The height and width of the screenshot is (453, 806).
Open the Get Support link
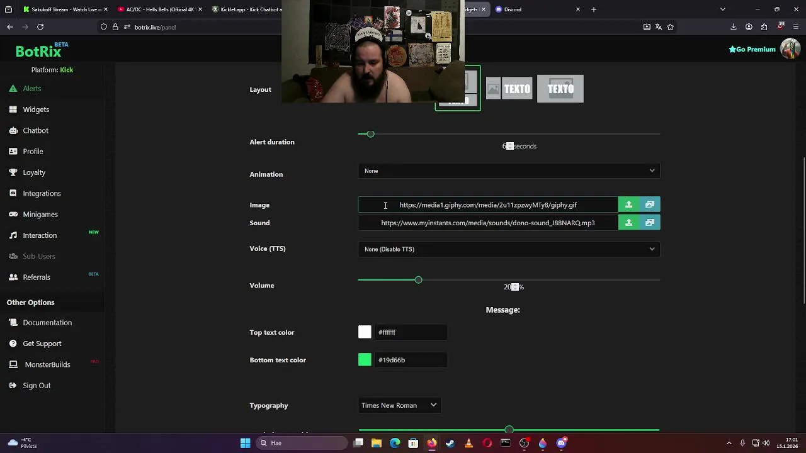(42, 344)
